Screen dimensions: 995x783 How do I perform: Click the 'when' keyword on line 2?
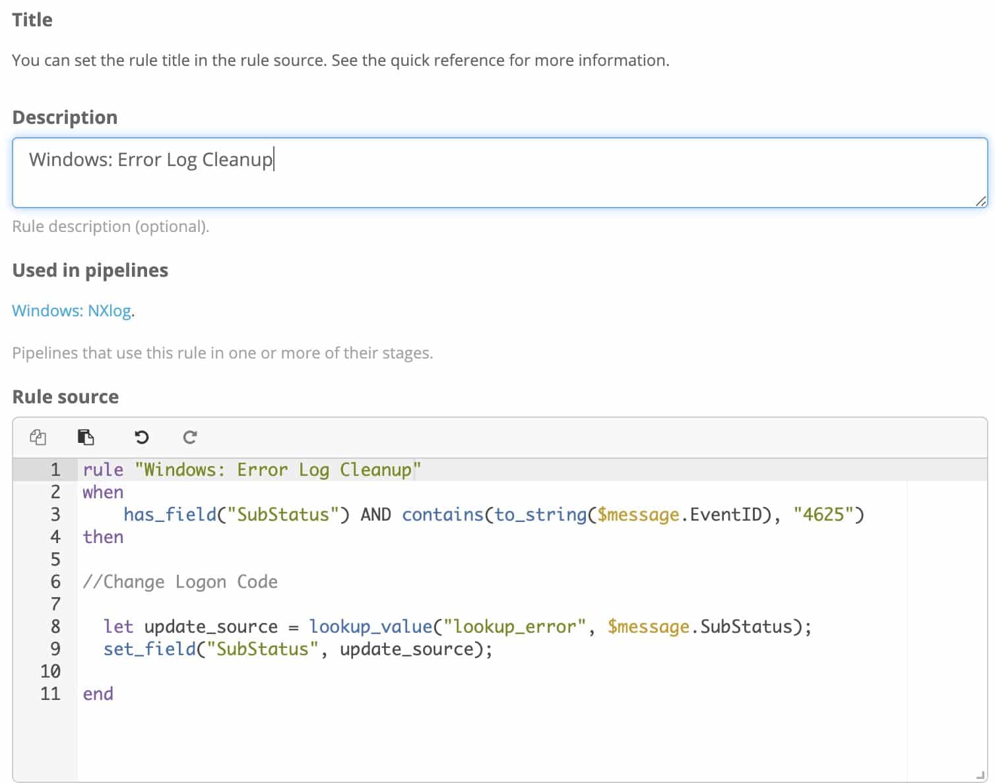[x=103, y=492]
